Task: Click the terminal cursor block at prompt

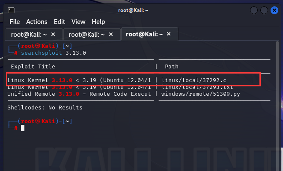Action: 23,128
